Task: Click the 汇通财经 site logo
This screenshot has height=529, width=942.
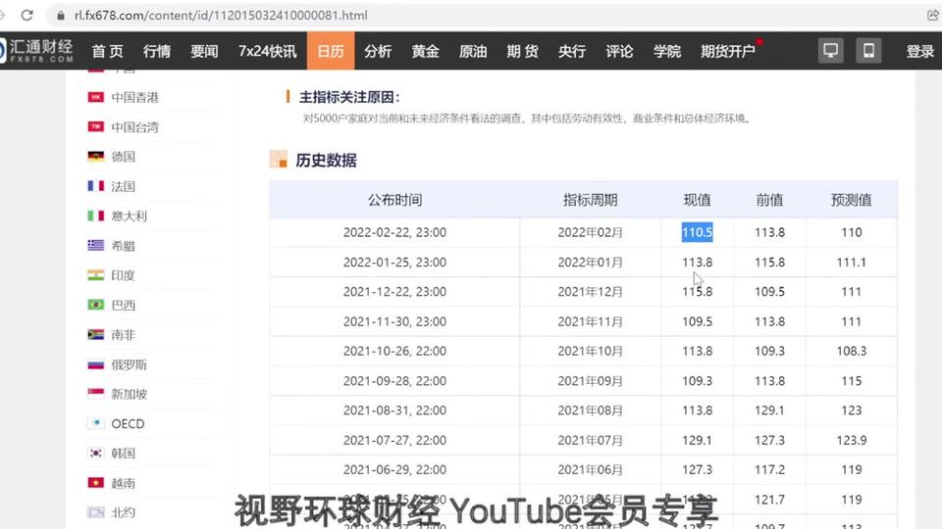Action: (37, 51)
